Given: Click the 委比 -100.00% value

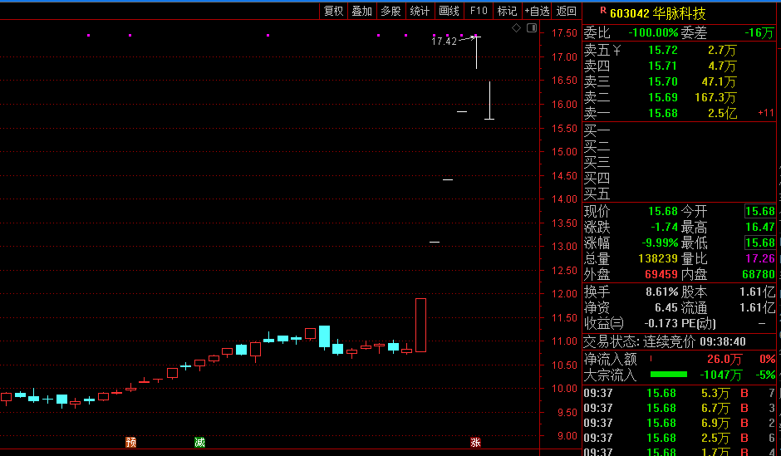Looking at the screenshot, I should tap(653, 33).
